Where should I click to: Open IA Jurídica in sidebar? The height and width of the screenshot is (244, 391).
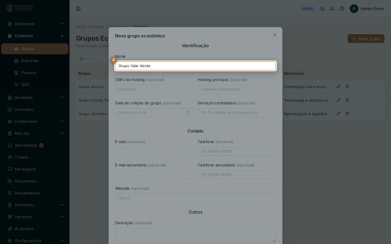click(35, 229)
